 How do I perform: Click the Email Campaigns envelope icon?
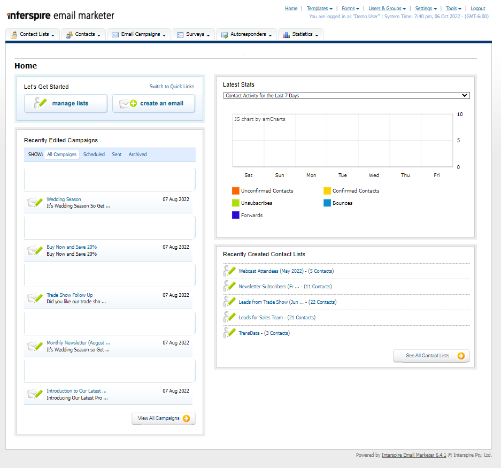[x=114, y=34]
